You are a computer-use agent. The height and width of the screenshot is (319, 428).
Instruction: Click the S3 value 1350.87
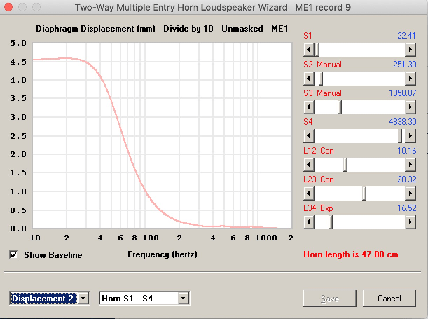click(x=402, y=93)
